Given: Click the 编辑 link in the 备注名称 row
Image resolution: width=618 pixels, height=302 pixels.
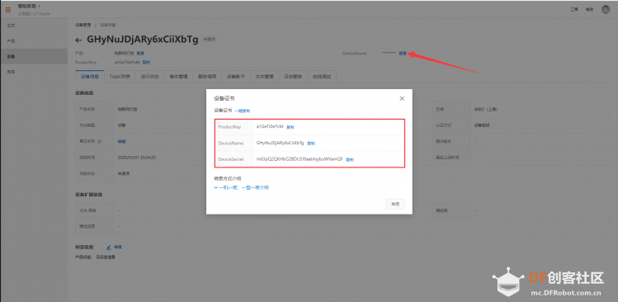Looking at the screenshot, I should click(x=122, y=141).
